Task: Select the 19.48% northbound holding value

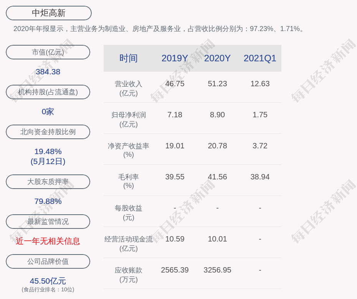Action: coord(48,151)
